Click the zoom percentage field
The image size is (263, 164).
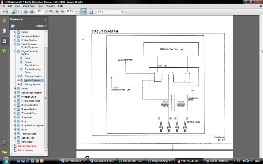[x=70, y=12]
